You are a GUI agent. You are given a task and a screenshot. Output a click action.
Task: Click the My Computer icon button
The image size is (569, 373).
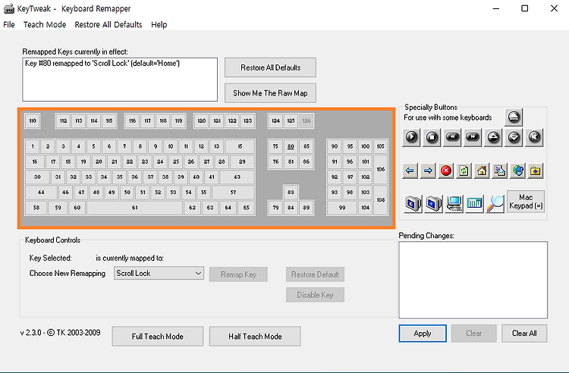click(454, 203)
